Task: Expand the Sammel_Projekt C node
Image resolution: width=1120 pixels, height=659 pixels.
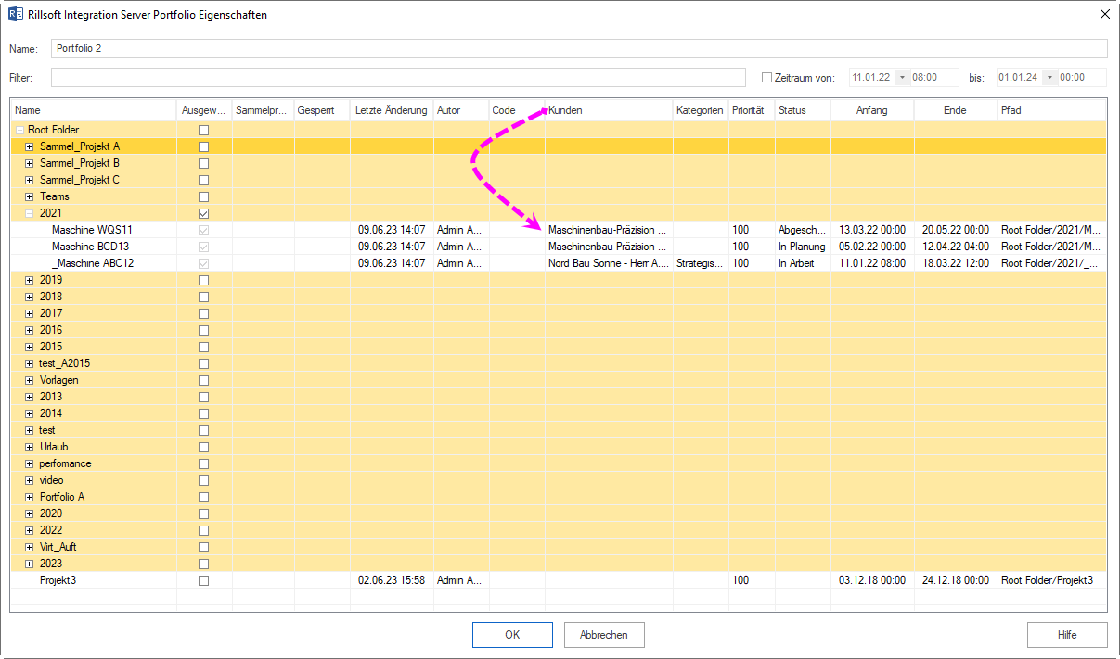Action: point(30,180)
